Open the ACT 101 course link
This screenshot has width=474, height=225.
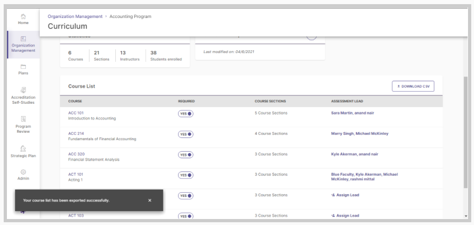76,174
